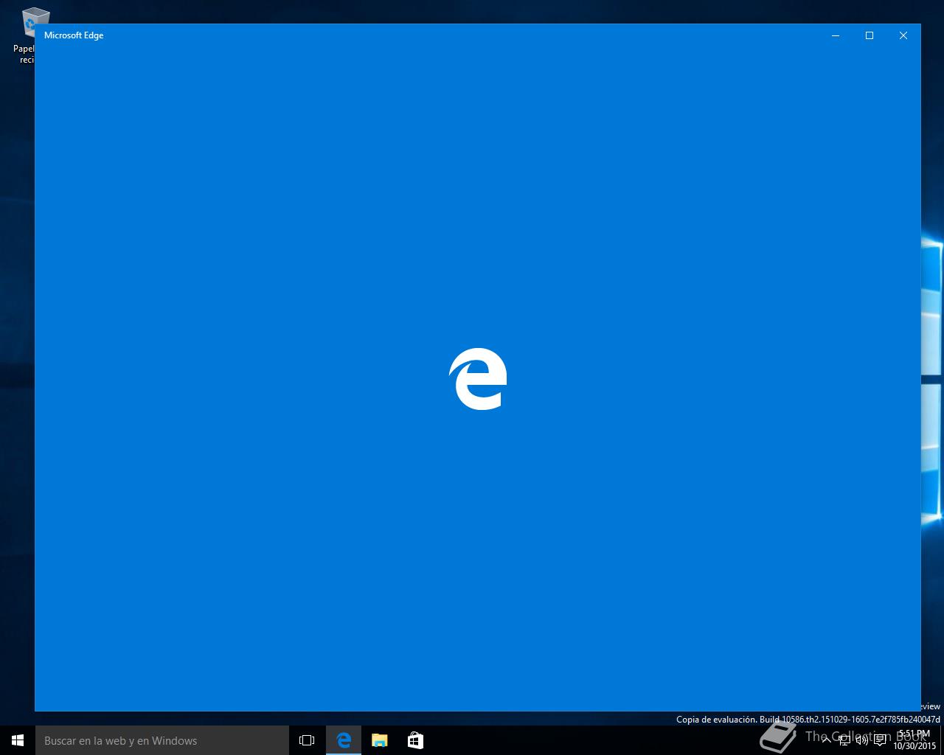Click the 'Buscar en la web y en Windows' search box
Viewport: 944px width, 755px height.
(x=162, y=740)
